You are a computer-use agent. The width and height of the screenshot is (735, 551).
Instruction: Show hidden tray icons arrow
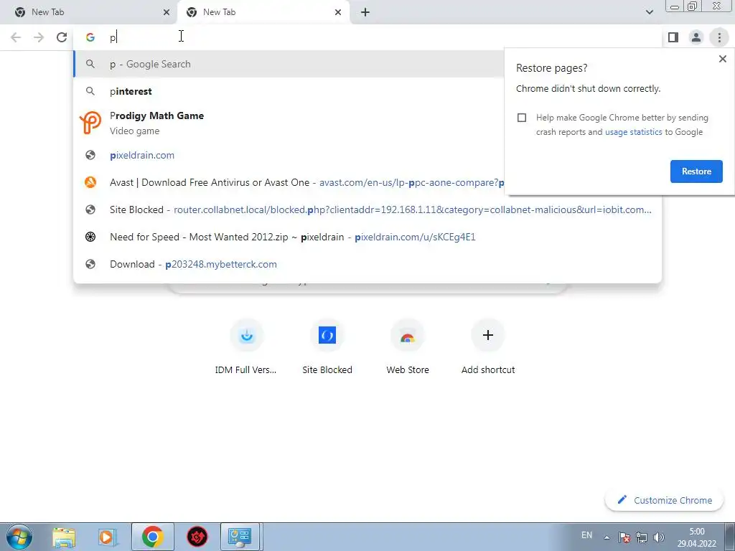coord(607,537)
